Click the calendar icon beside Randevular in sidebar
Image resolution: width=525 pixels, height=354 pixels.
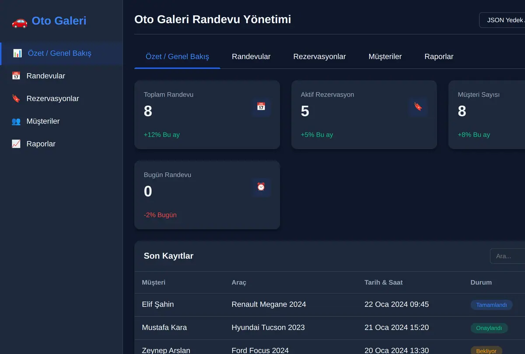16,76
